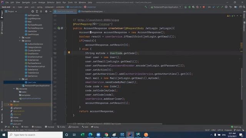Expand all icon in Project panel header
The image size is (246, 138).
tap(37, 11)
